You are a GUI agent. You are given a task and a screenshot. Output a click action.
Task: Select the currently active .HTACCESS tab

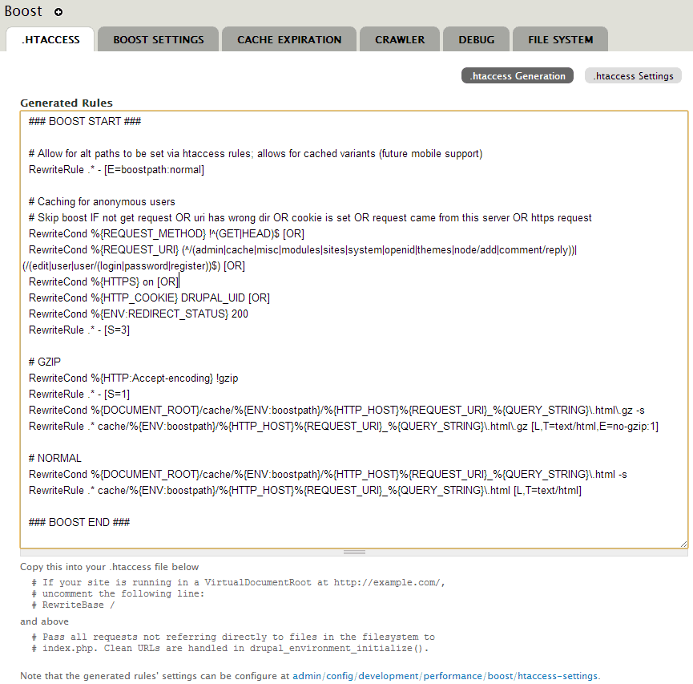[x=50, y=38]
